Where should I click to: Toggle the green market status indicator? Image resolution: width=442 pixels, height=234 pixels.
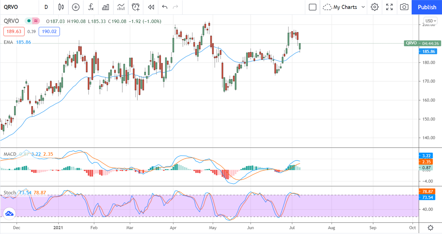click(28, 21)
